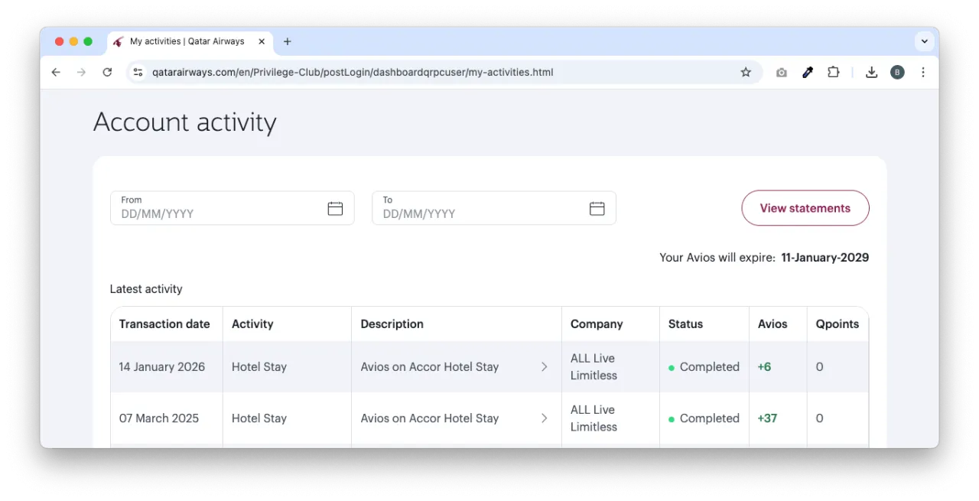The image size is (979, 501).
Task: Reload the My activities page
Action: coord(107,72)
